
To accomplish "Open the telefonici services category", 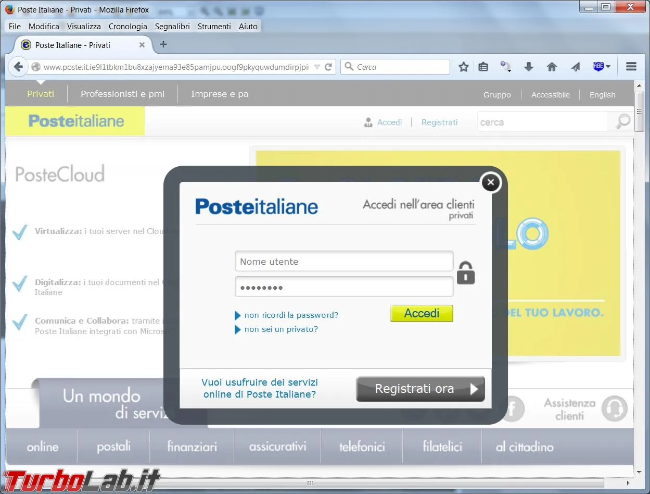I will pos(362,447).
